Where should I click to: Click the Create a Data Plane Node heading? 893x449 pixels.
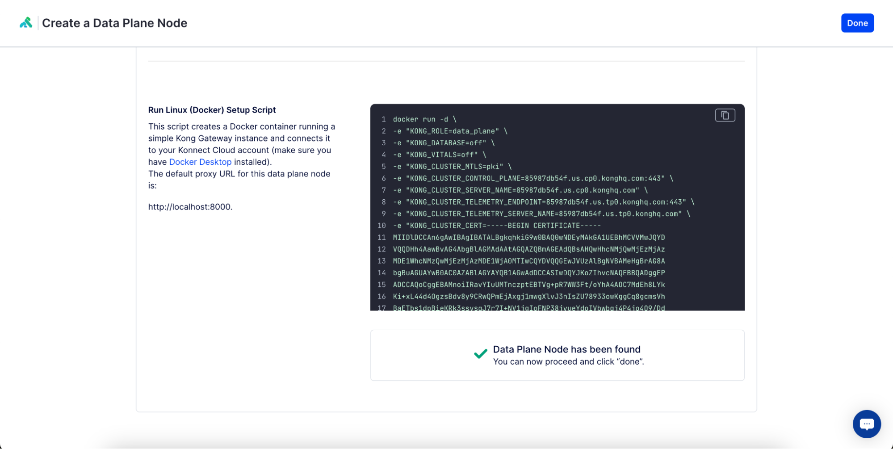pos(115,23)
